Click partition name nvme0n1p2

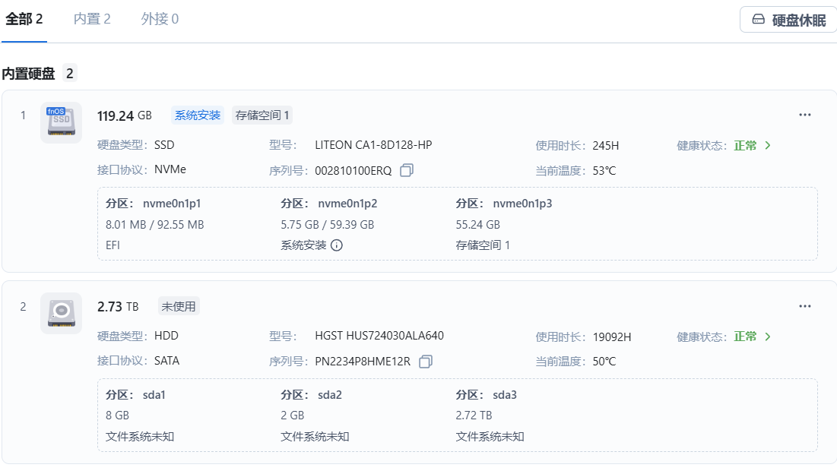point(347,203)
